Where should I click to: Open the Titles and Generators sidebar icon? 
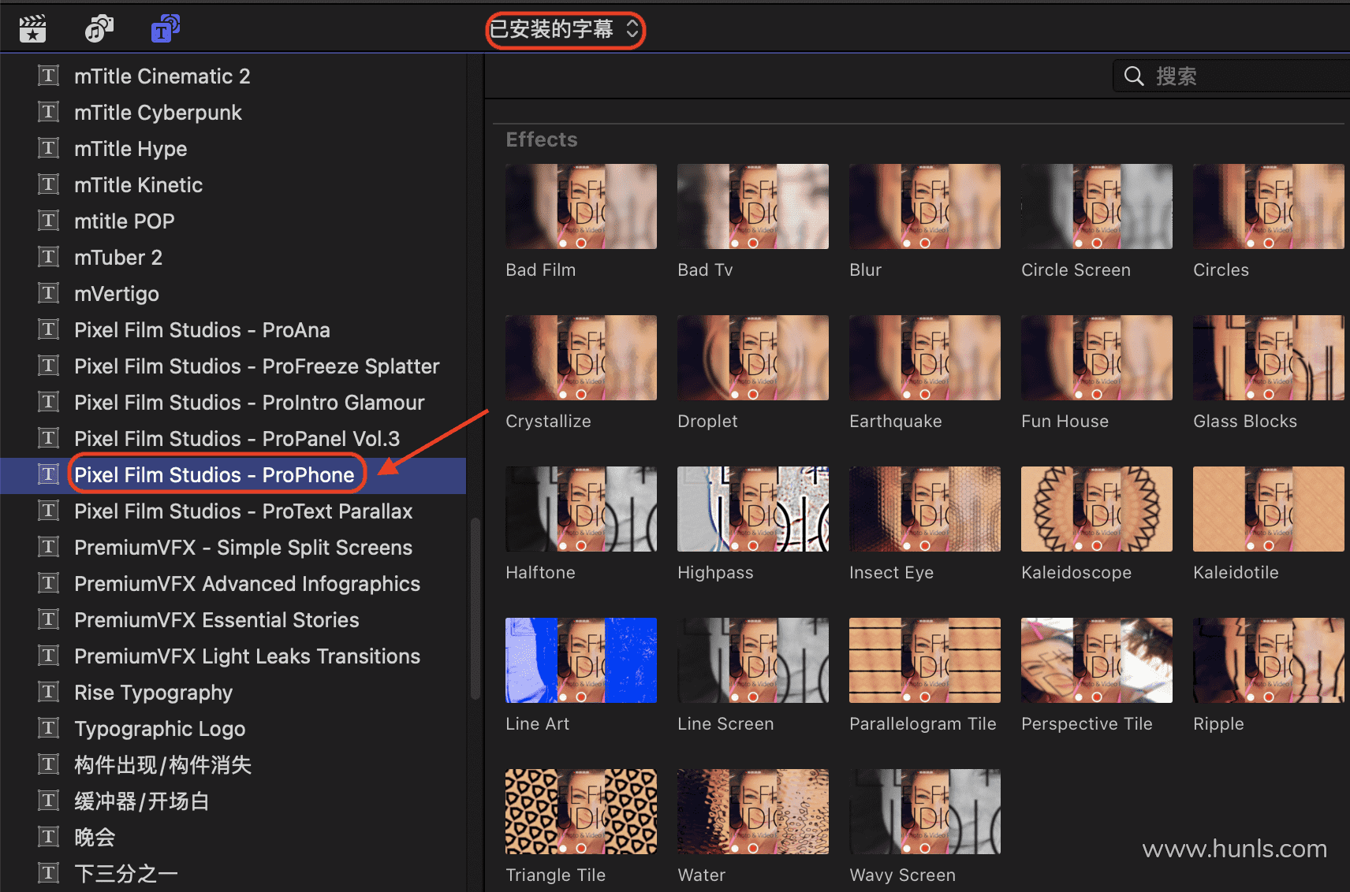(165, 29)
